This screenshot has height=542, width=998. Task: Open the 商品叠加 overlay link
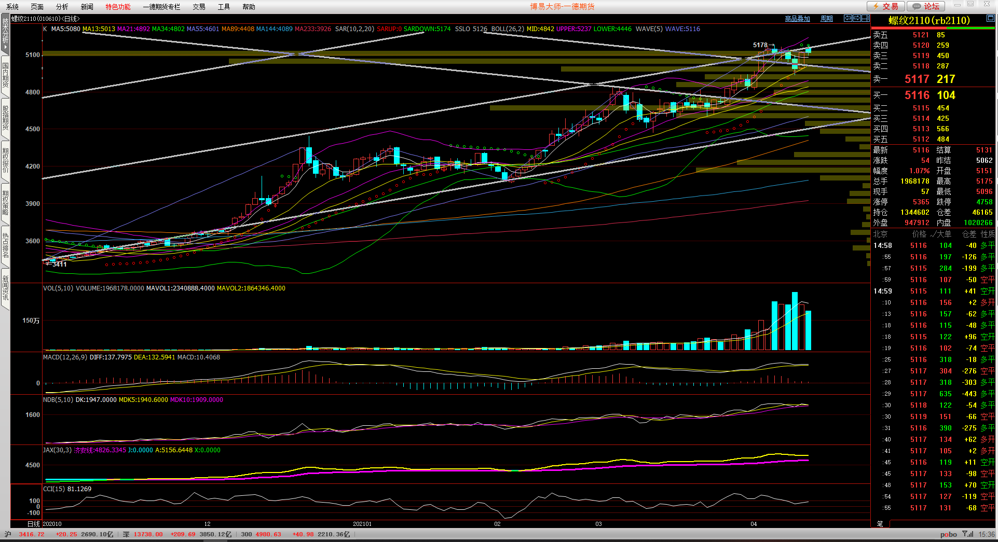797,19
